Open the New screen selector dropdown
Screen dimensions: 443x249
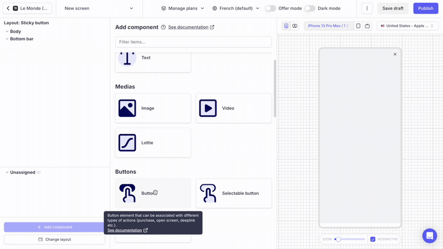pyautogui.click(x=99, y=8)
